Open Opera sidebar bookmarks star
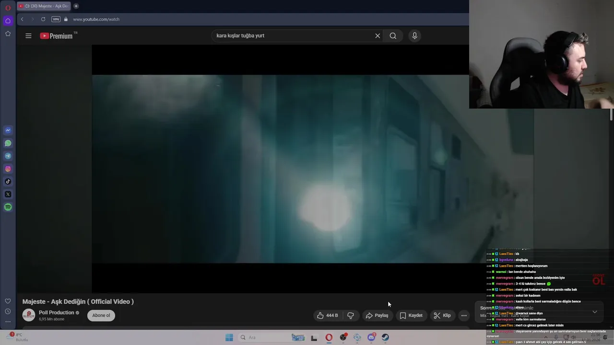The height and width of the screenshot is (345, 614). [8, 34]
